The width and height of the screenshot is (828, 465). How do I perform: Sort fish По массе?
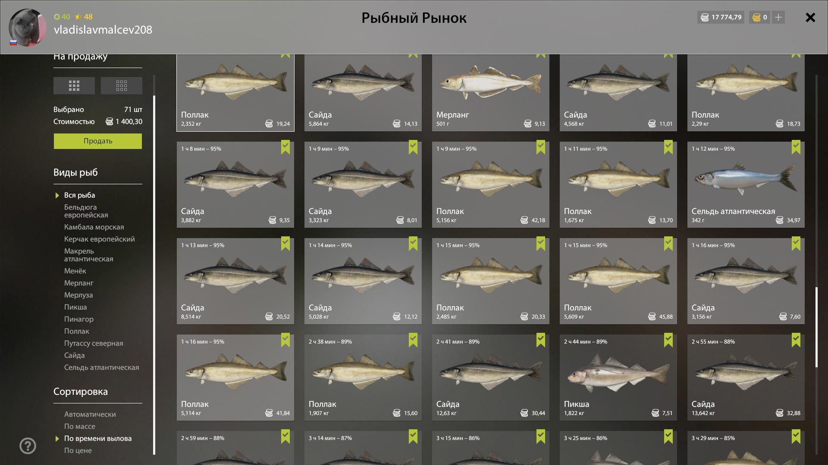click(80, 426)
